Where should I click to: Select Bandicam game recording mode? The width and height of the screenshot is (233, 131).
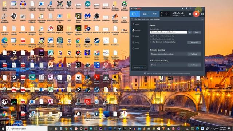(145, 14)
